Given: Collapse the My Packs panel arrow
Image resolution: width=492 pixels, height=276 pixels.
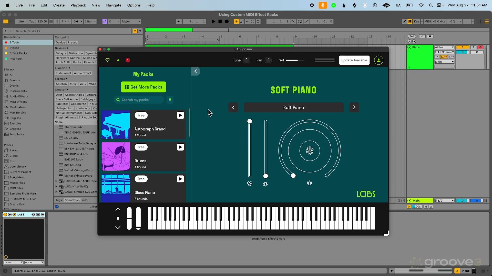Looking at the screenshot, I should coord(196,71).
